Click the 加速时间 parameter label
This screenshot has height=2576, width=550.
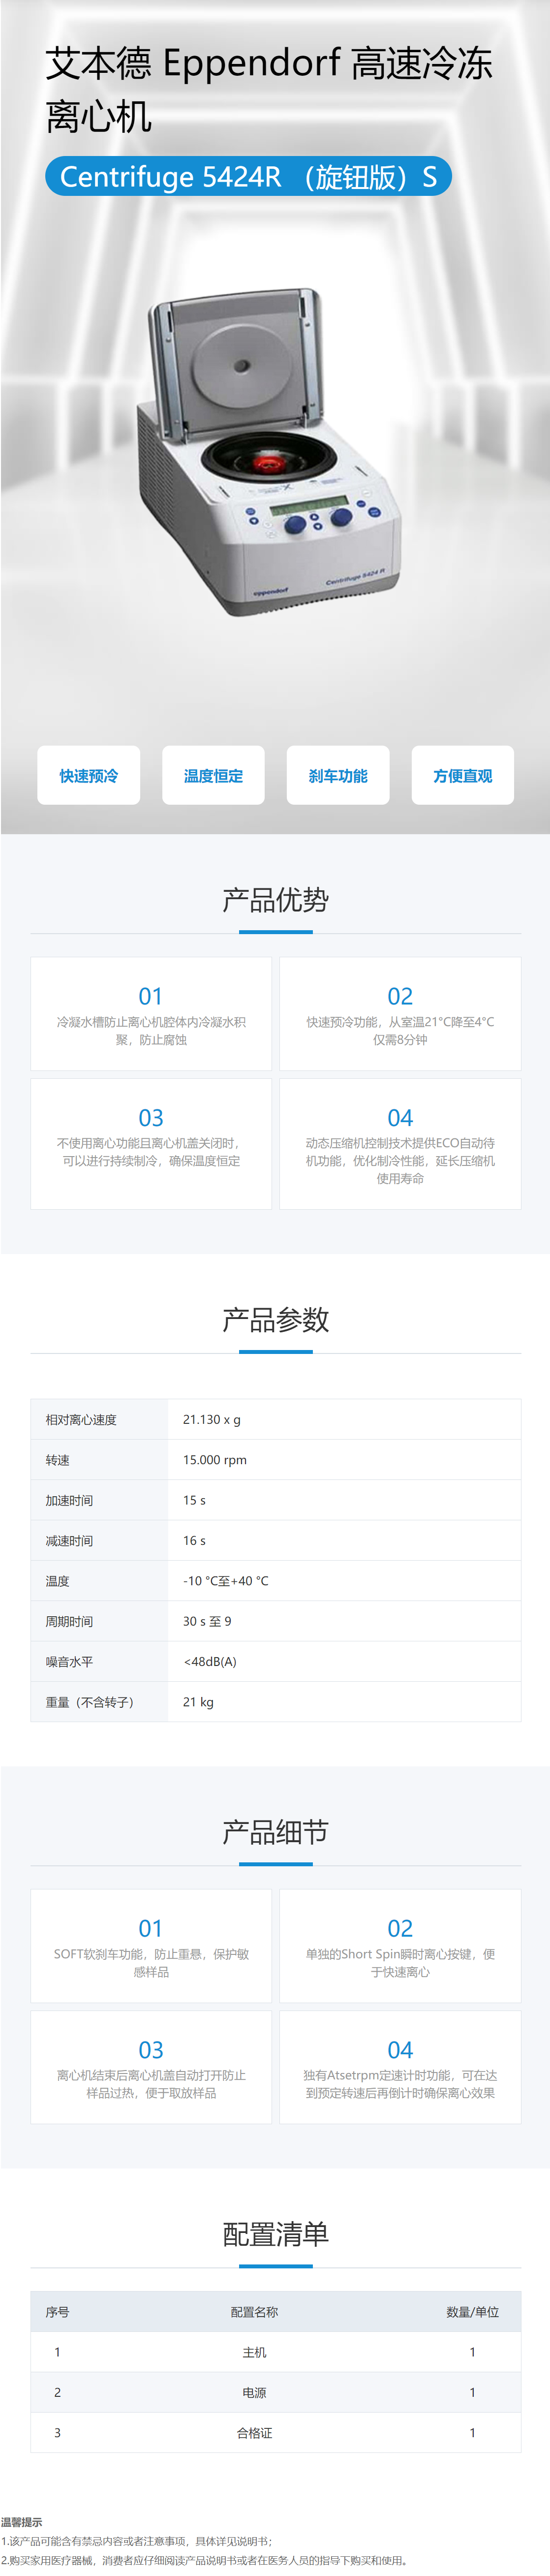click(x=69, y=1500)
